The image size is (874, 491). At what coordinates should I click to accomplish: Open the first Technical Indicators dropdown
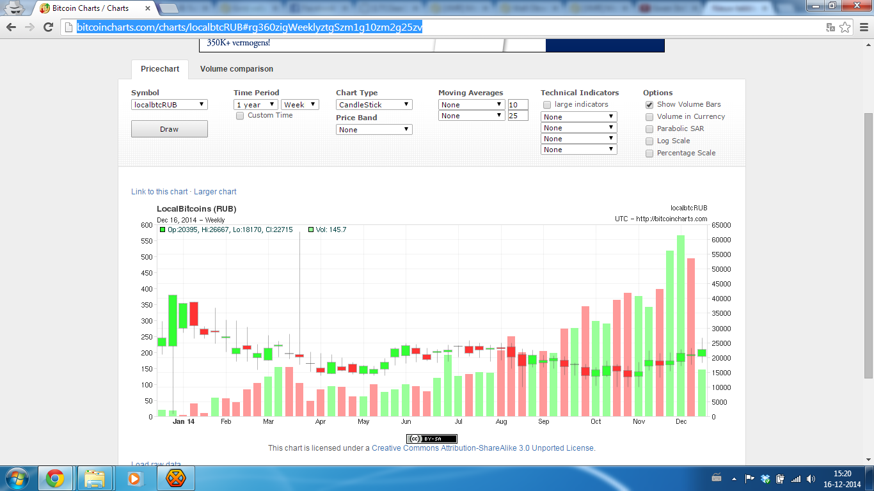(579, 116)
